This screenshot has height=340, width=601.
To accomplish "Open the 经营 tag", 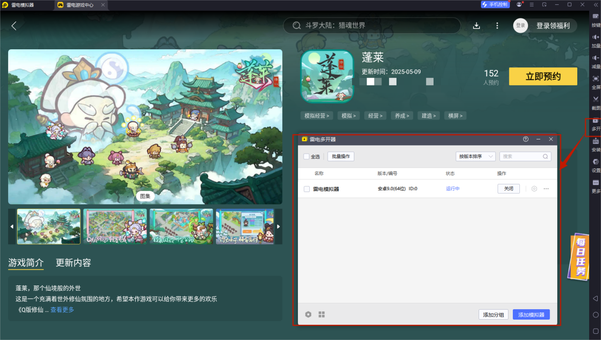I will tap(375, 116).
